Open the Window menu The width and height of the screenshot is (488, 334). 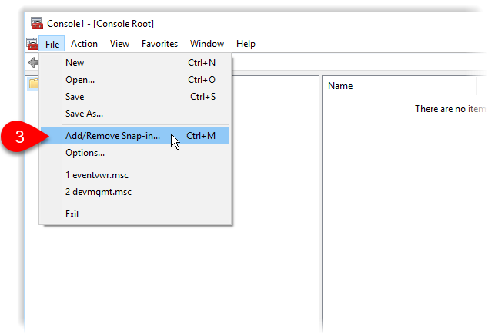point(207,44)
